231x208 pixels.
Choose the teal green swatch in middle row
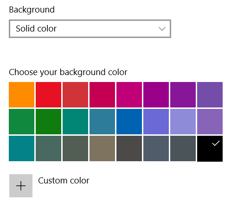(x=75, y=121)
